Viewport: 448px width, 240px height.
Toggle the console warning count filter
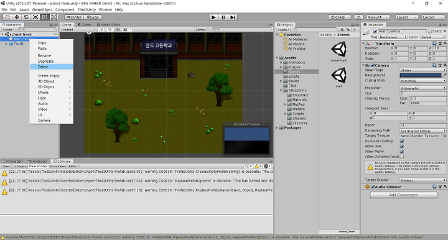pyautogui.click(x=258, y=166)
